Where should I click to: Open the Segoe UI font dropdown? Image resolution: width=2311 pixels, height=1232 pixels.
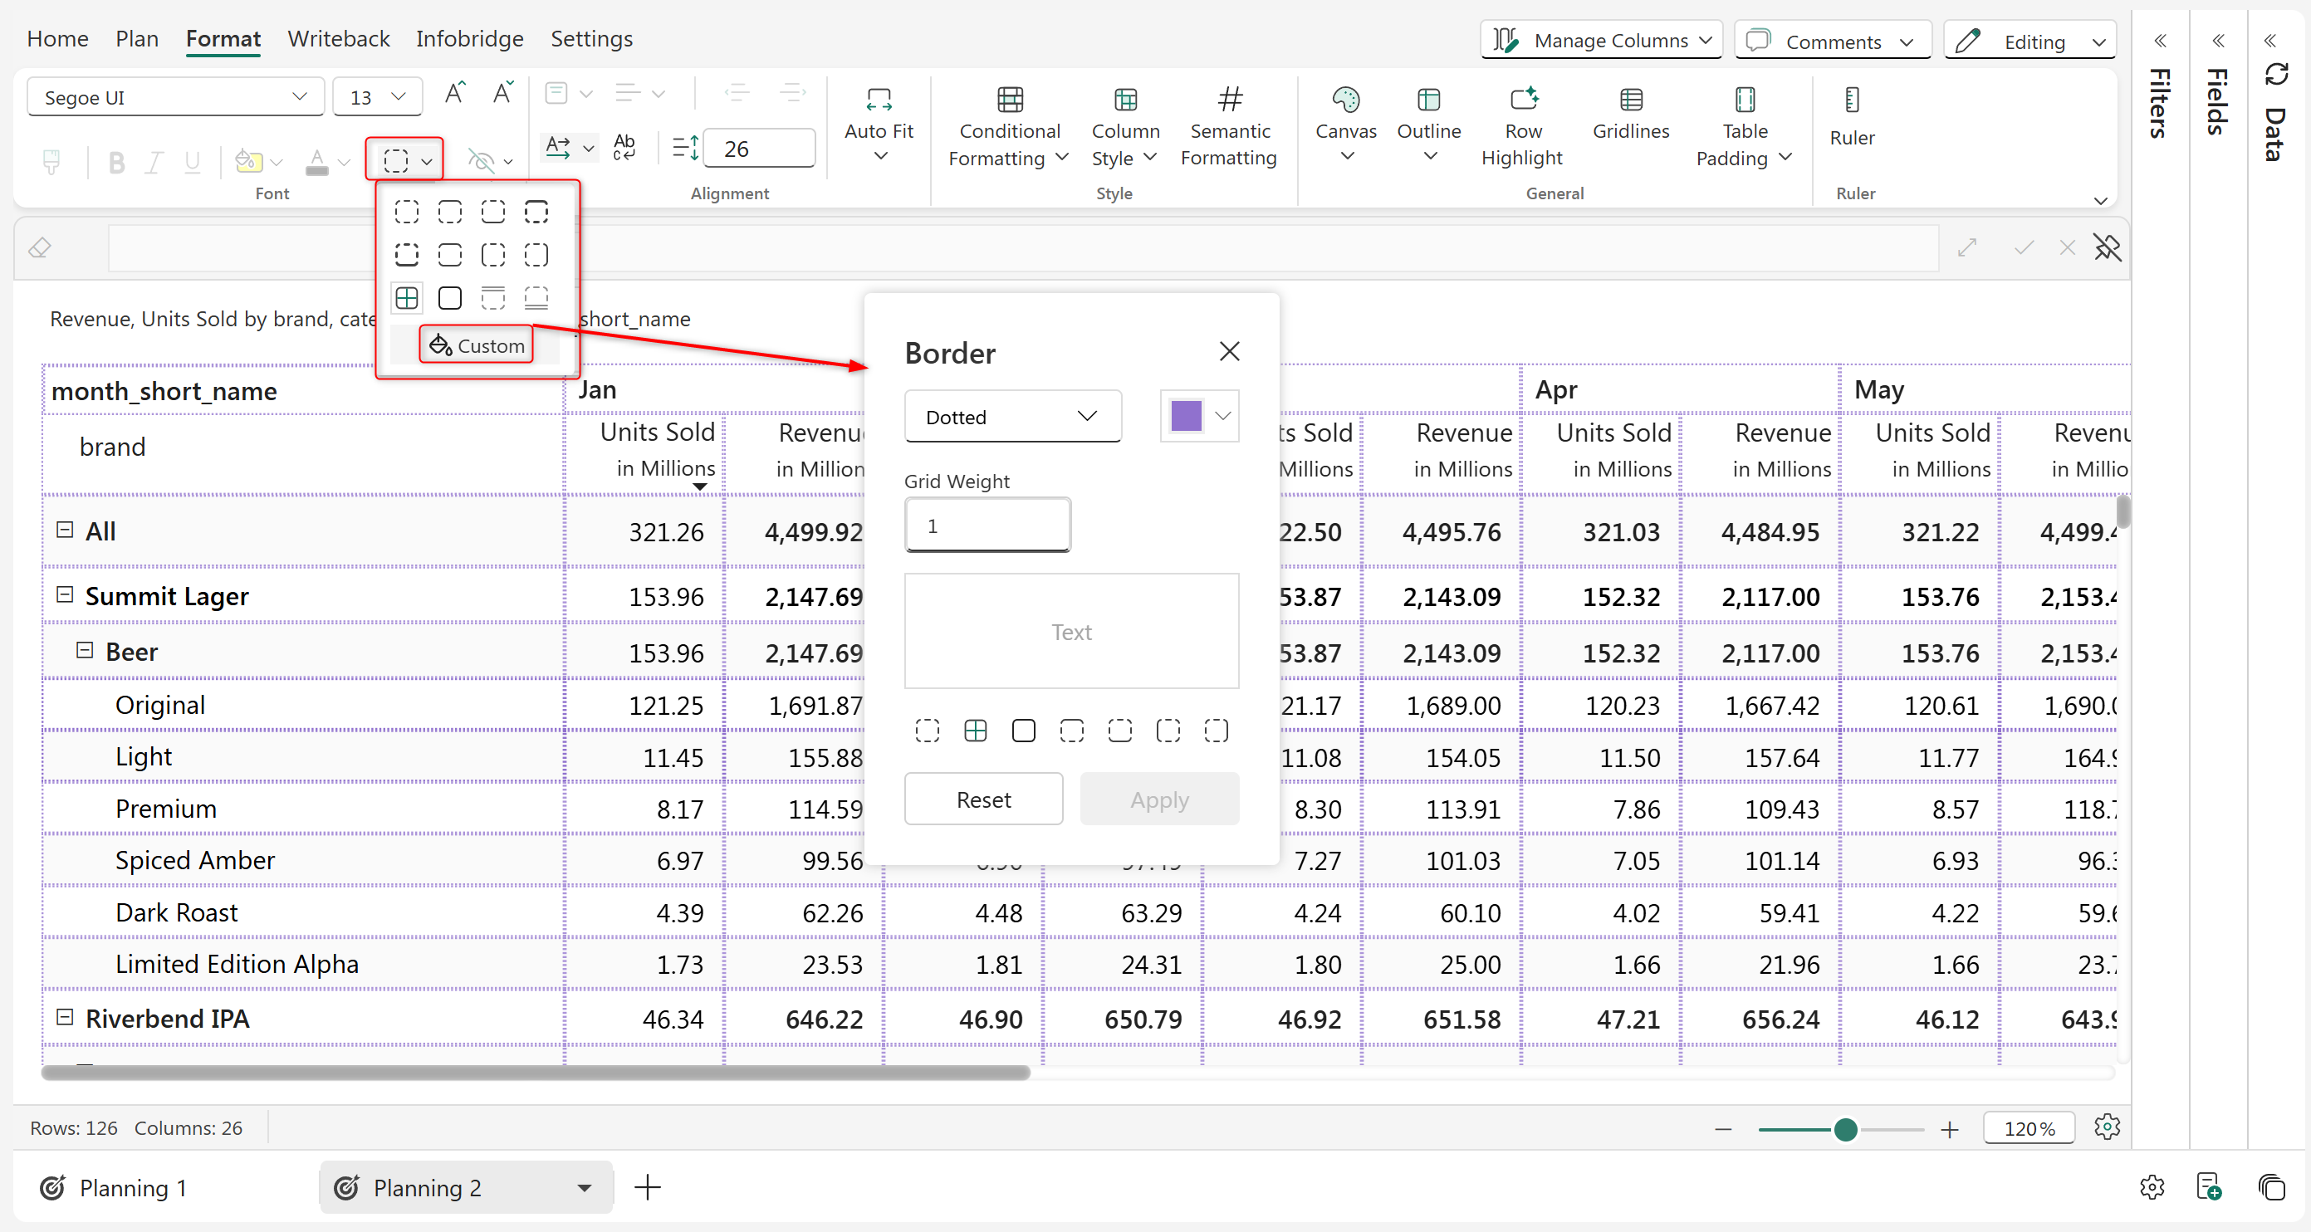coord(175,97)
